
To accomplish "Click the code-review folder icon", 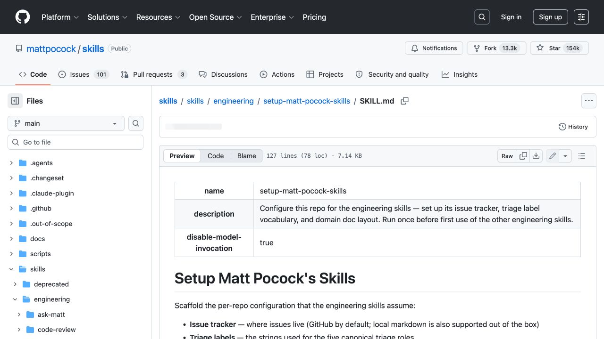I will click(x=30, y=330).
